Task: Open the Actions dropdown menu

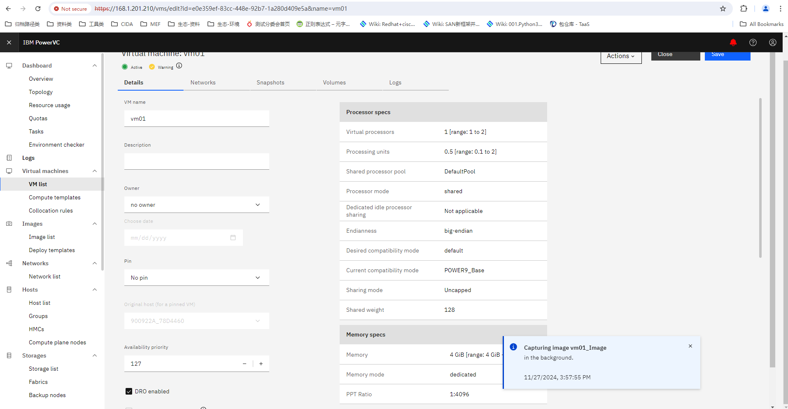Action: click(621, 56)
